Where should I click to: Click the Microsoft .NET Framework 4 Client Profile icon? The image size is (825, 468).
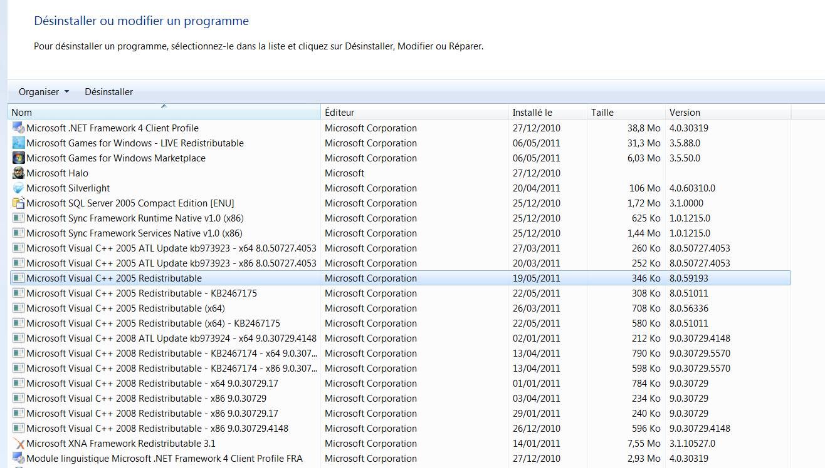[x=18, y=128]
